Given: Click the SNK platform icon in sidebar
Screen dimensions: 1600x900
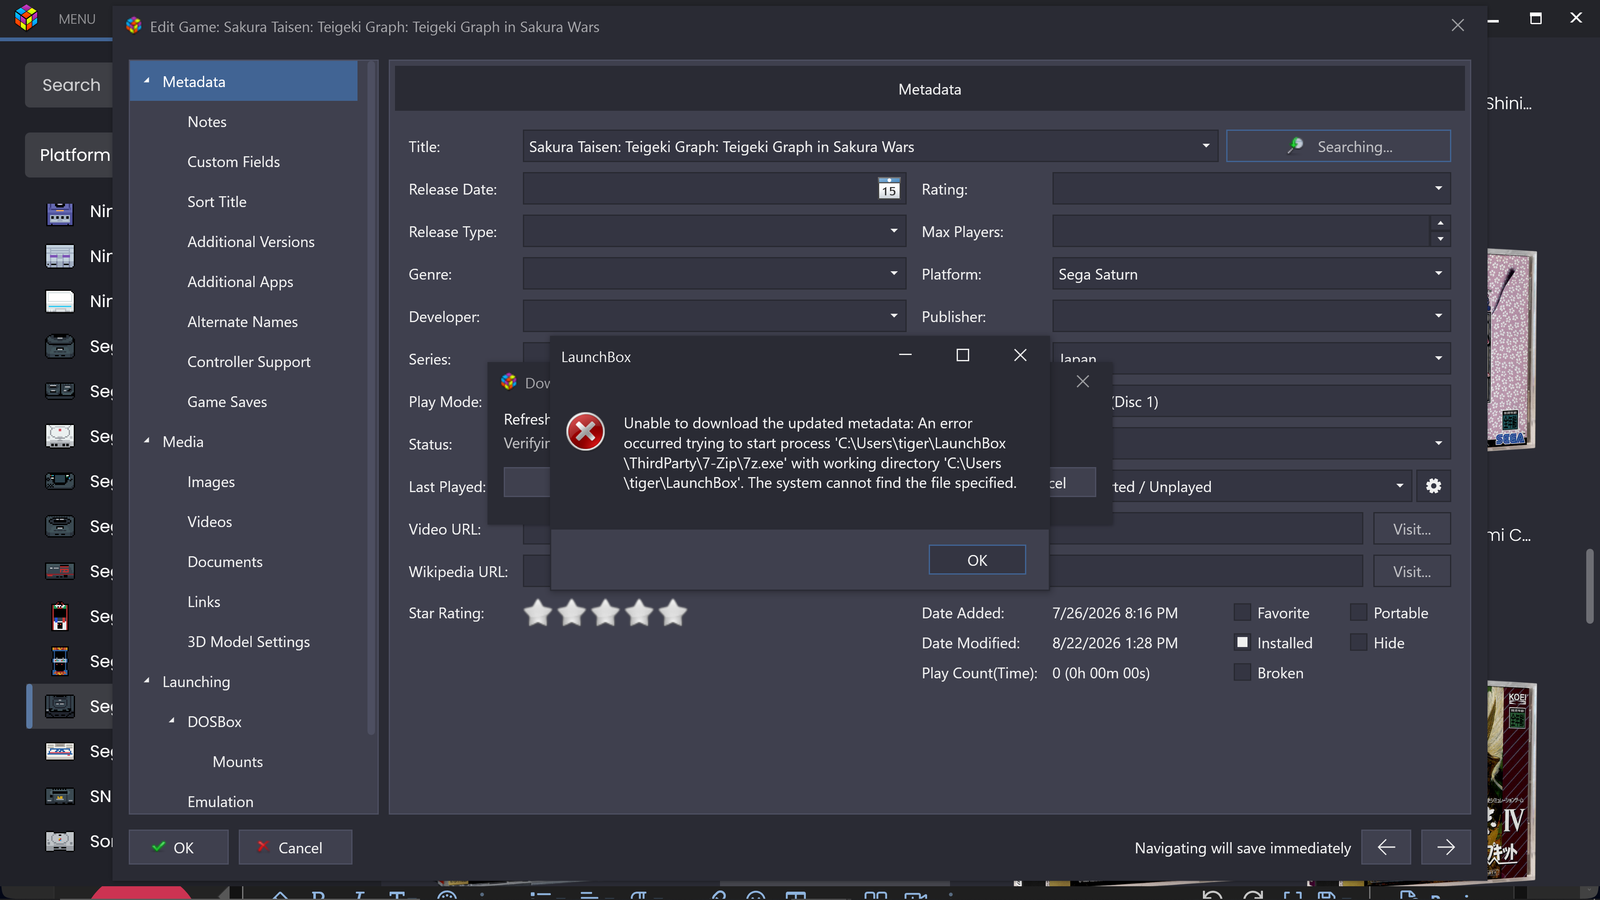Looking at the screenshot, I should 60,796.
